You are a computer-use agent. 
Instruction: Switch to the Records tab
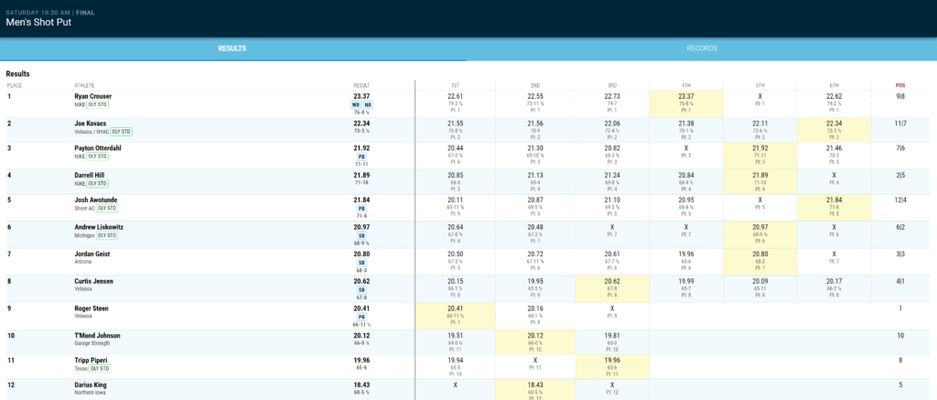pos(702,49)
